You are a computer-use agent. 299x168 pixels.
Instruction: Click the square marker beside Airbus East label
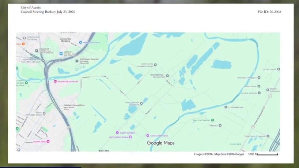point(37,51)
